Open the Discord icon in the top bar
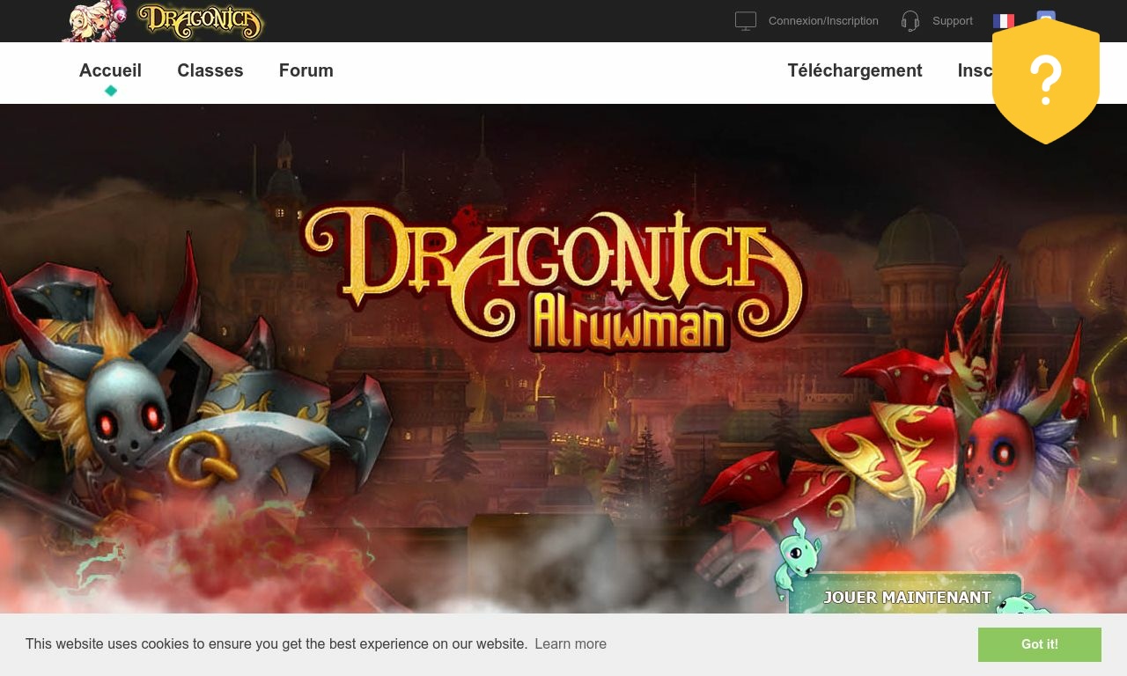Viewport: 1127px width, 676px height. click(x=1046, y=15)
